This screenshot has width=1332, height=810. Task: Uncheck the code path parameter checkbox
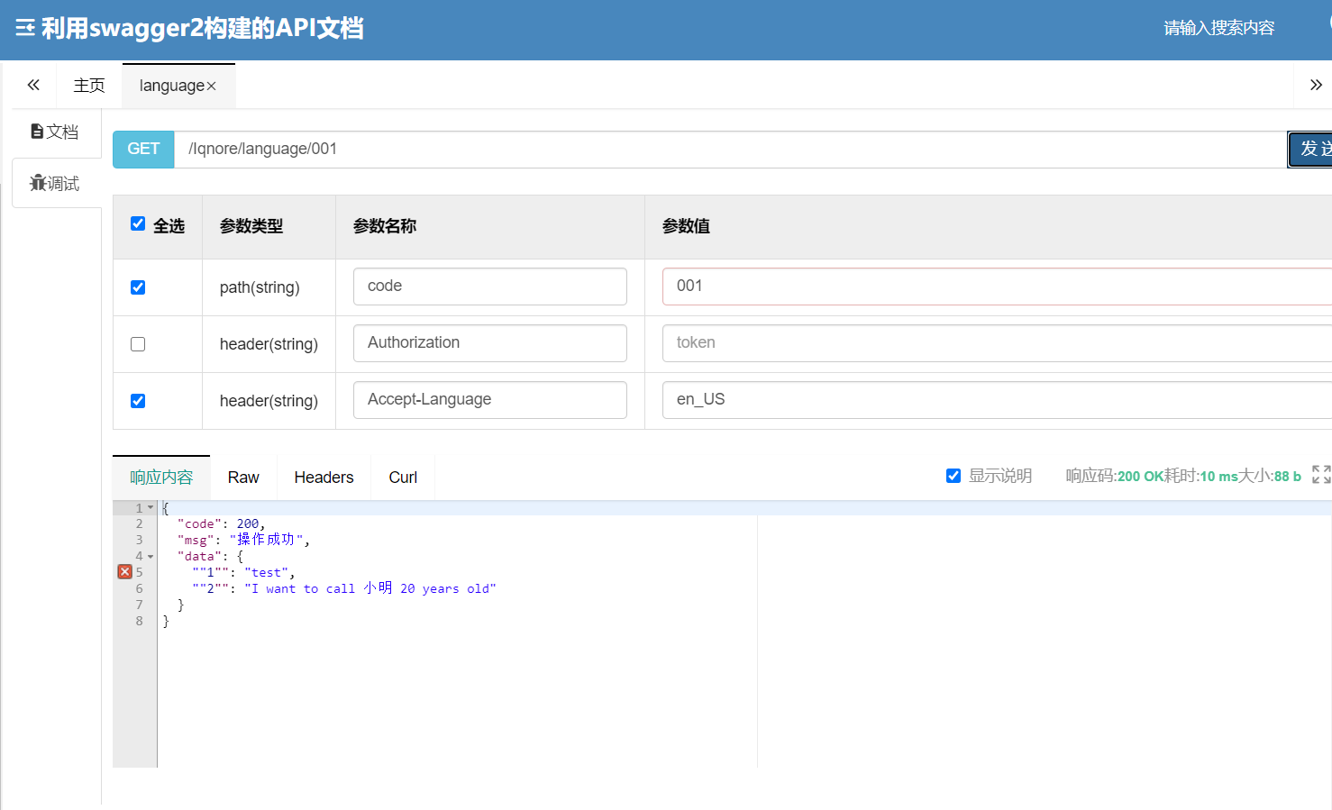138,287
